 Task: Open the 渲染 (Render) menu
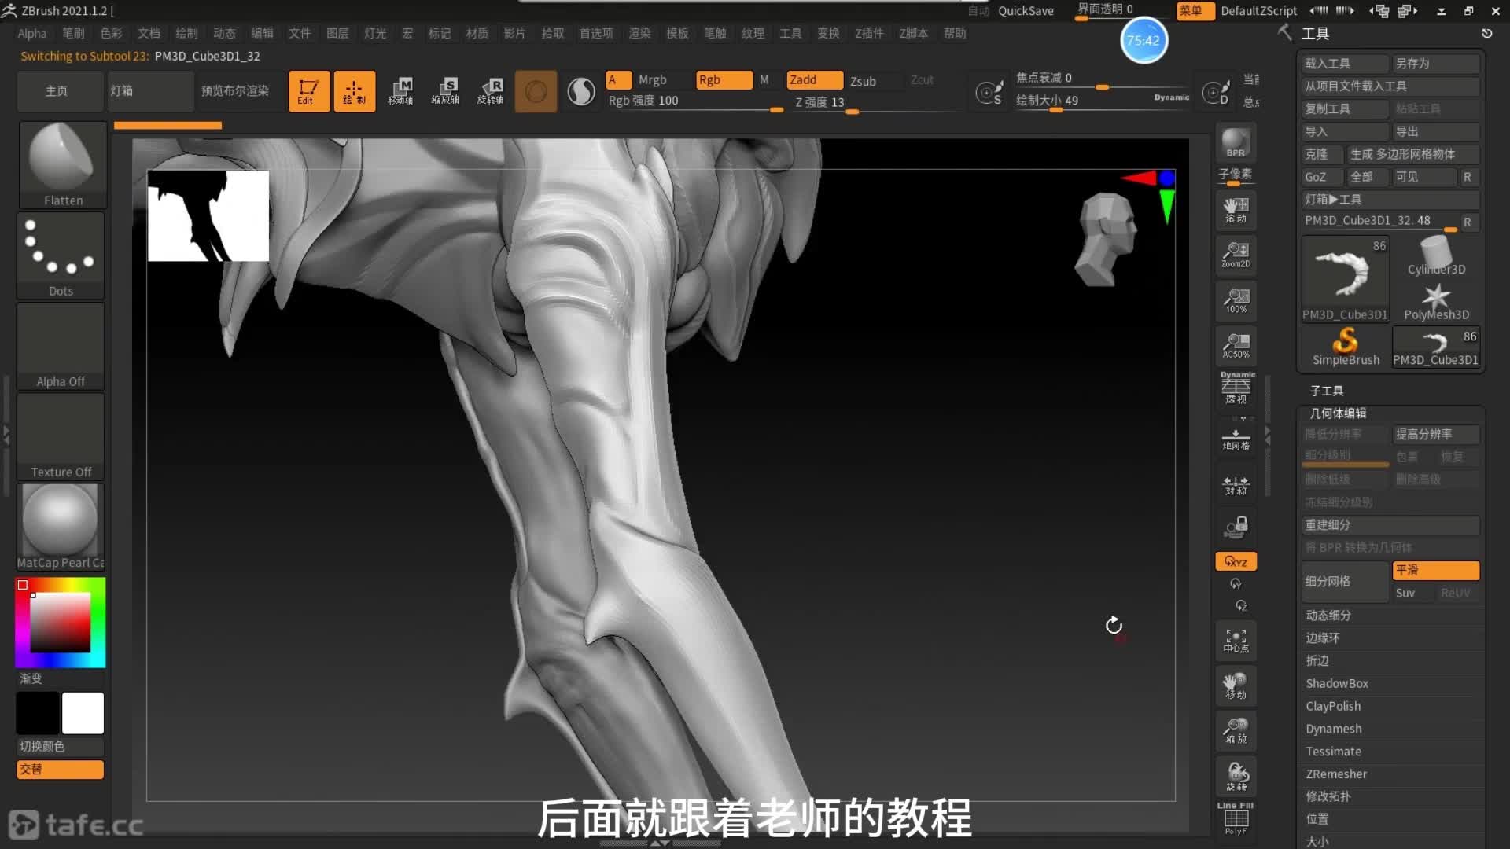(639, 33)
